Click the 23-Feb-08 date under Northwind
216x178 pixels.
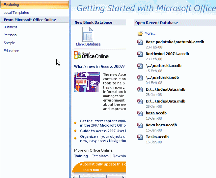[x=154, y=59]
